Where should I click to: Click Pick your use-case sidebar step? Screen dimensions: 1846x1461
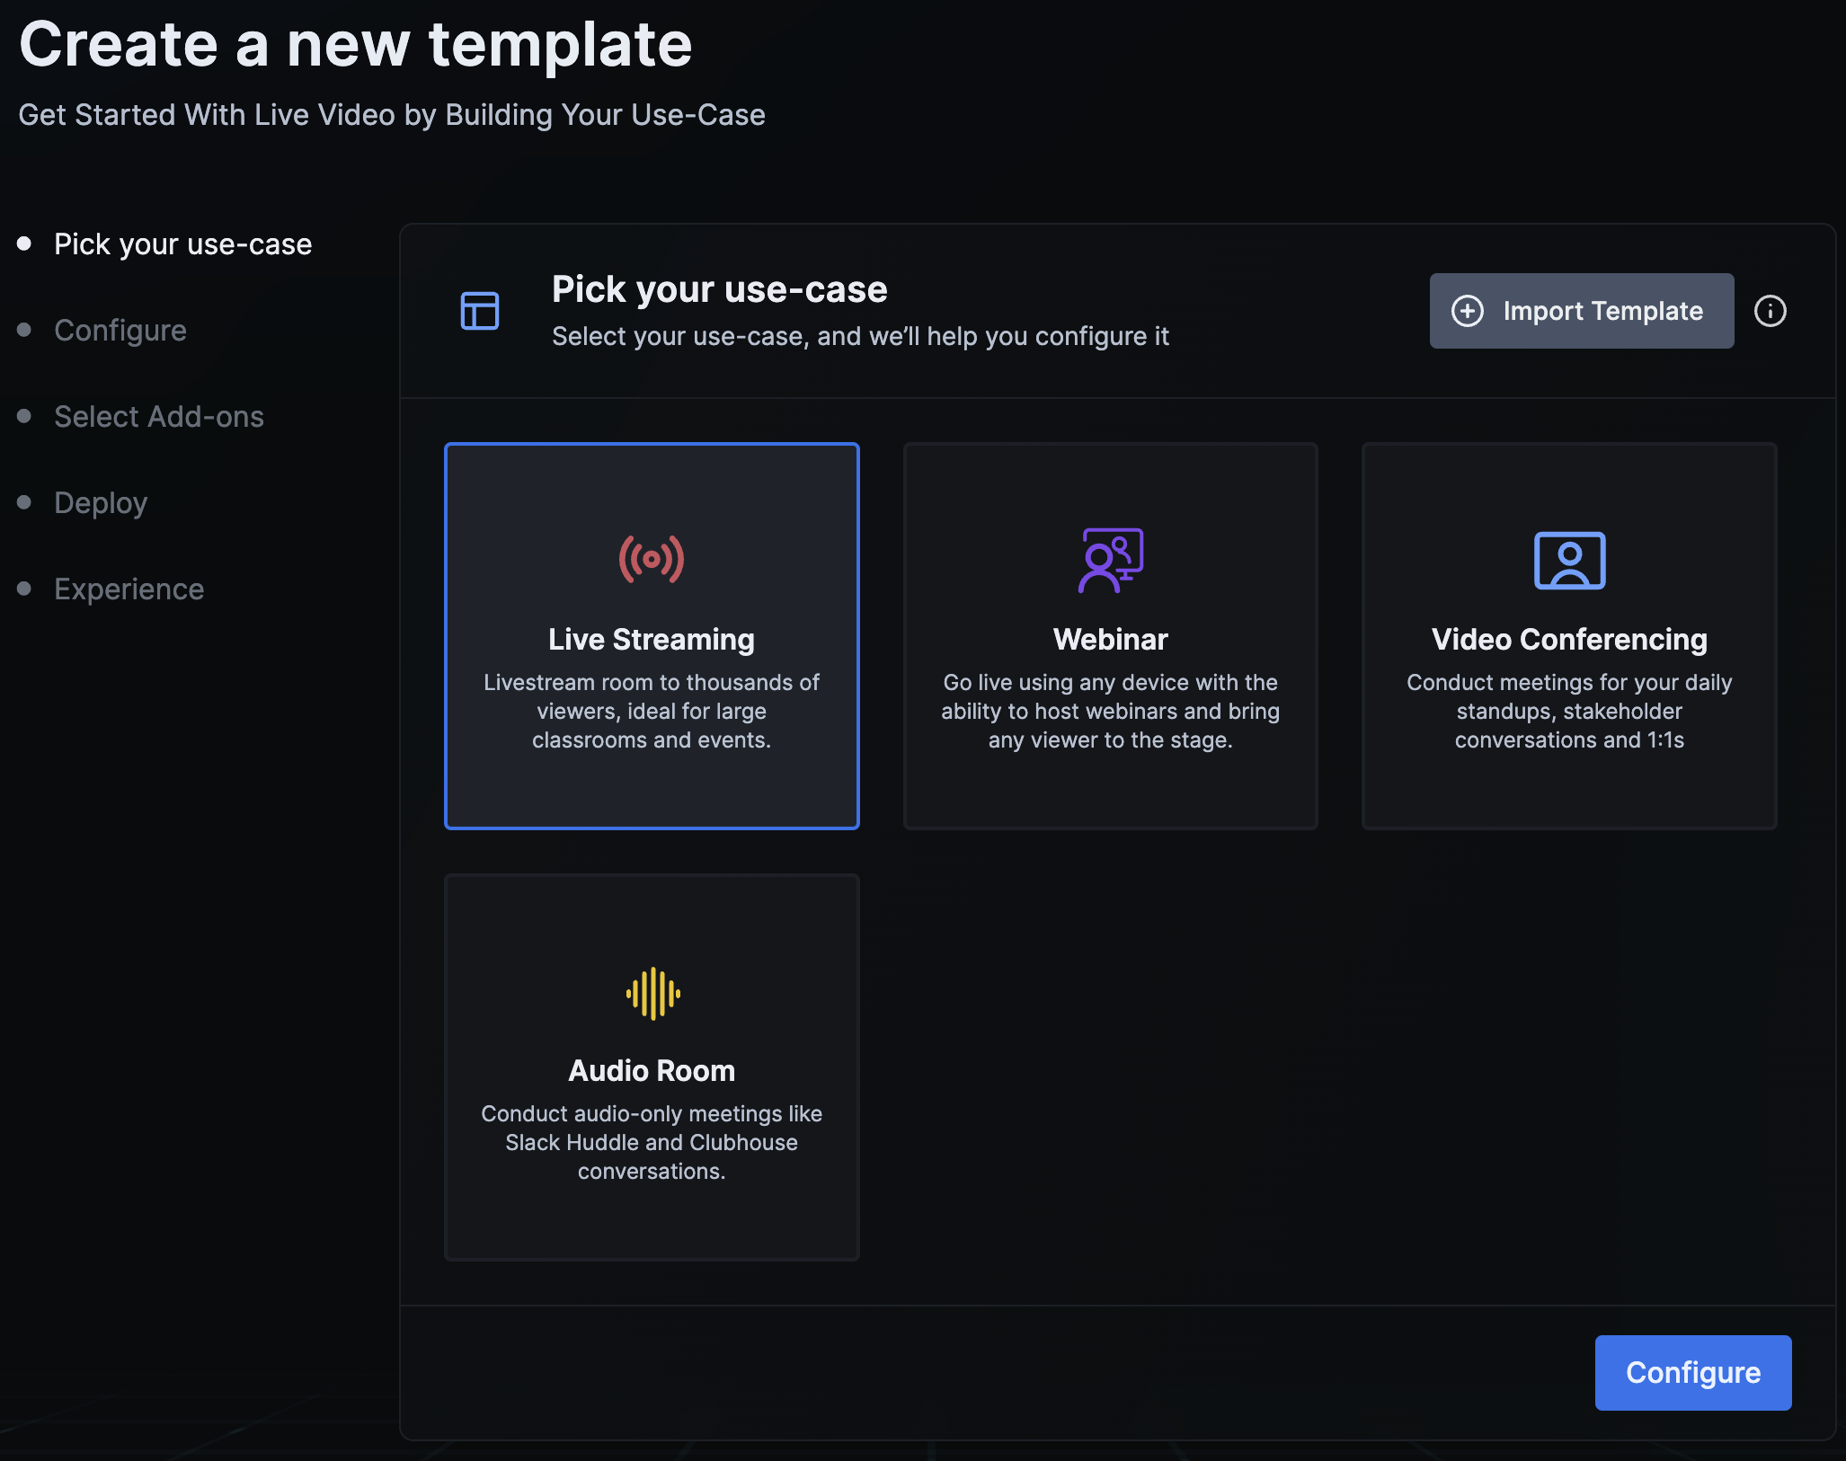[x=182, y=244]
